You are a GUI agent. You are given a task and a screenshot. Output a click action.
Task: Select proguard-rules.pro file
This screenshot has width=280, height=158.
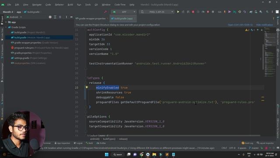click(40, 48)
